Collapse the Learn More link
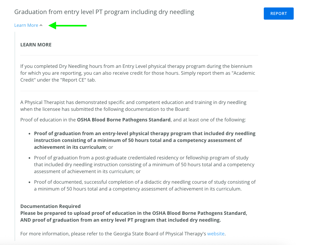 click(26, 25)
